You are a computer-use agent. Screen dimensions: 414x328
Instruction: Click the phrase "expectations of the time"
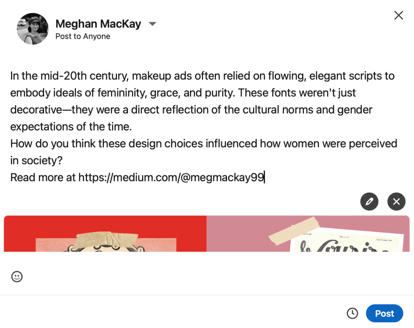coord(71,127)
